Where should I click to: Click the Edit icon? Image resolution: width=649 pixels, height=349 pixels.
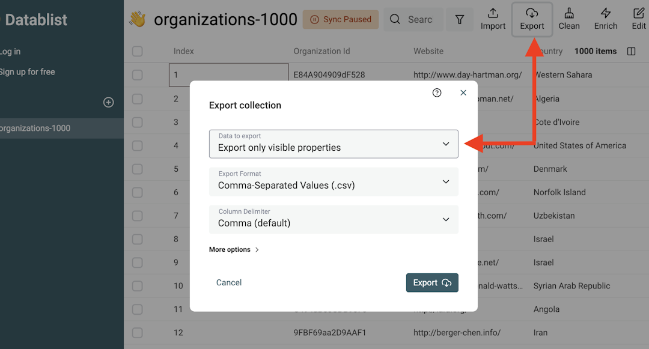pyautogui.click(x=638, y=19)
